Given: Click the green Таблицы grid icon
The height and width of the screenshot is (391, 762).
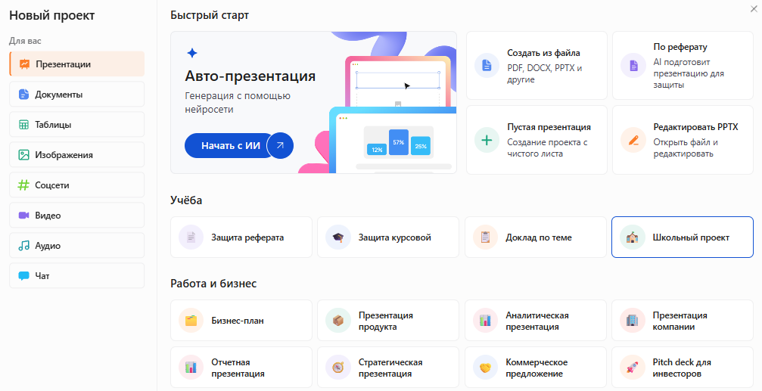Looking at the screenshot, I should point(23,125).
